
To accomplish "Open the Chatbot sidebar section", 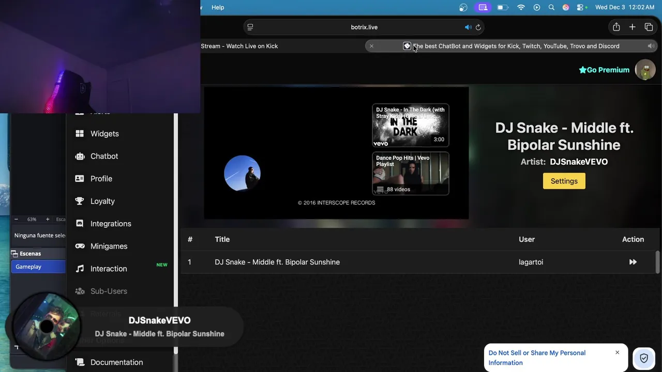I will pyautogui.click(x=104, y=156).
